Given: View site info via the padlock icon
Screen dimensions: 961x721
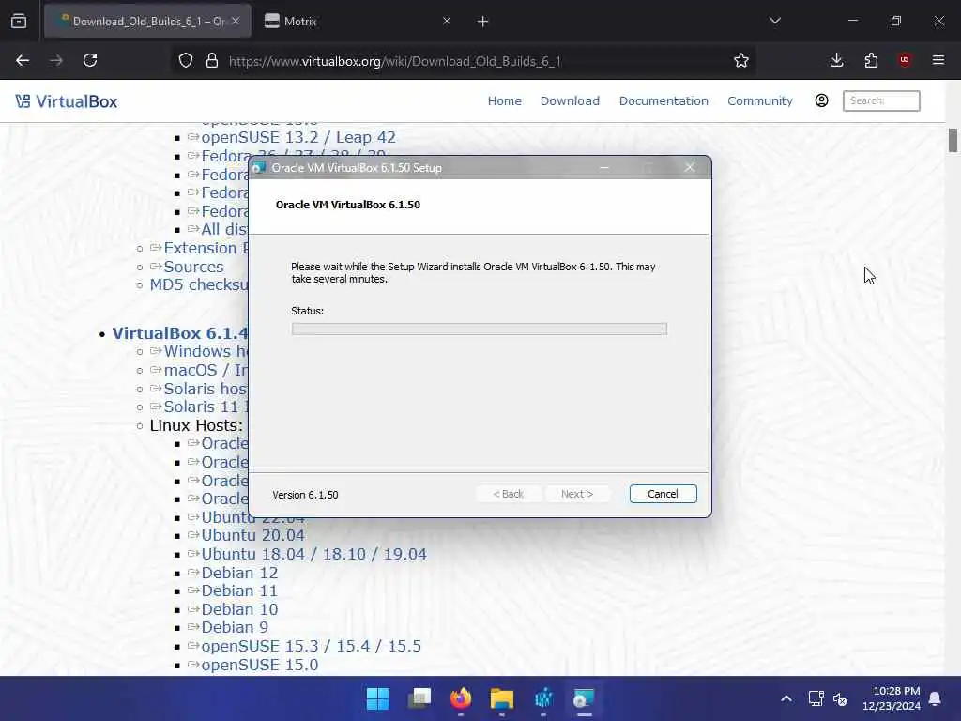Looking at the screenshot, I should pos(212,60).
